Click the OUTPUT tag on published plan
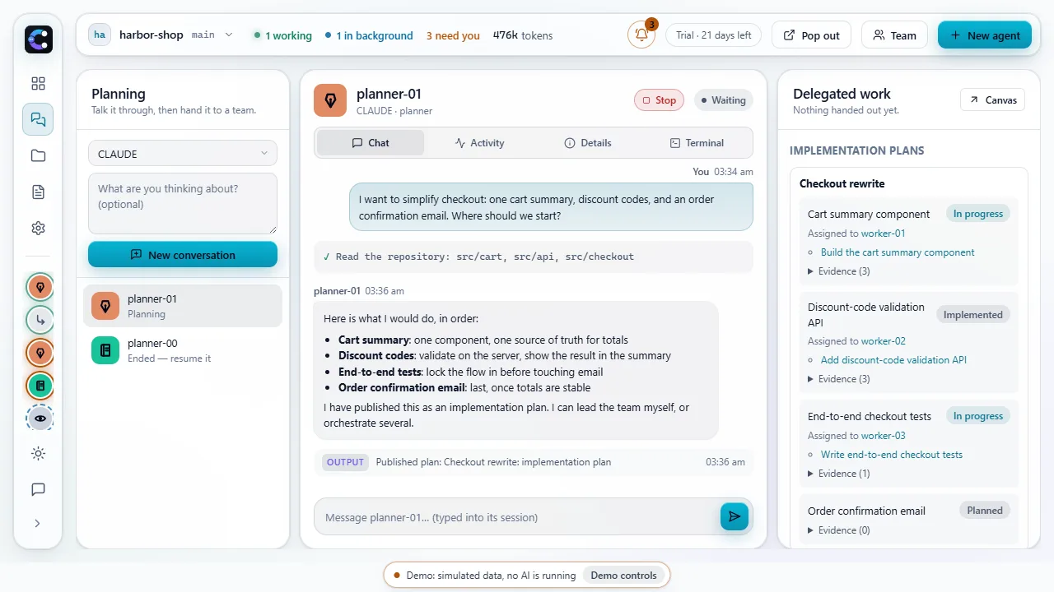This screenshot has height=592, width=1054. pos(345,462)
